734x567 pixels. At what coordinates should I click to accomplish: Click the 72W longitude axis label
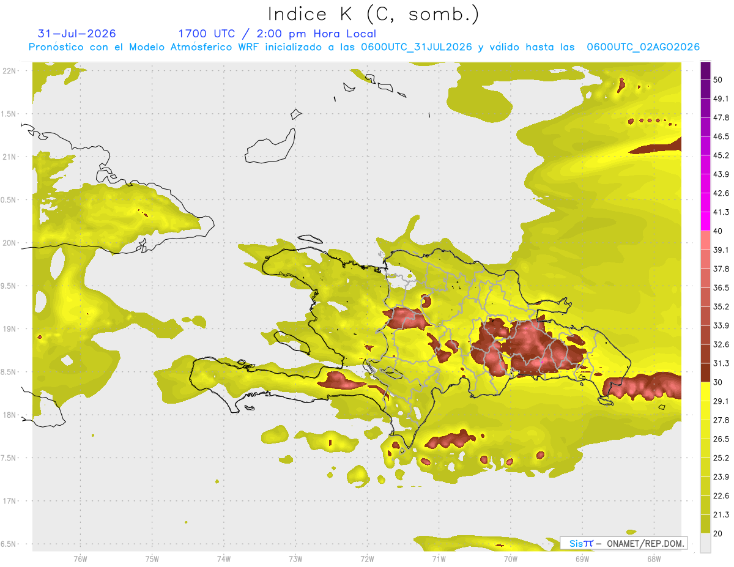pos(368,558)
